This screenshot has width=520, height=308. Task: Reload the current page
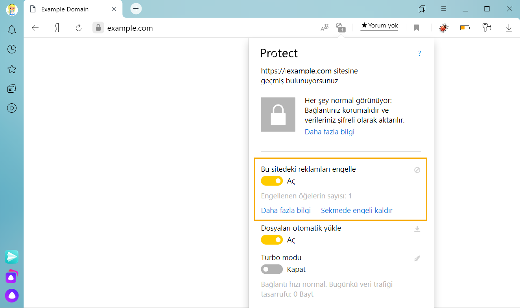[79, 28]
